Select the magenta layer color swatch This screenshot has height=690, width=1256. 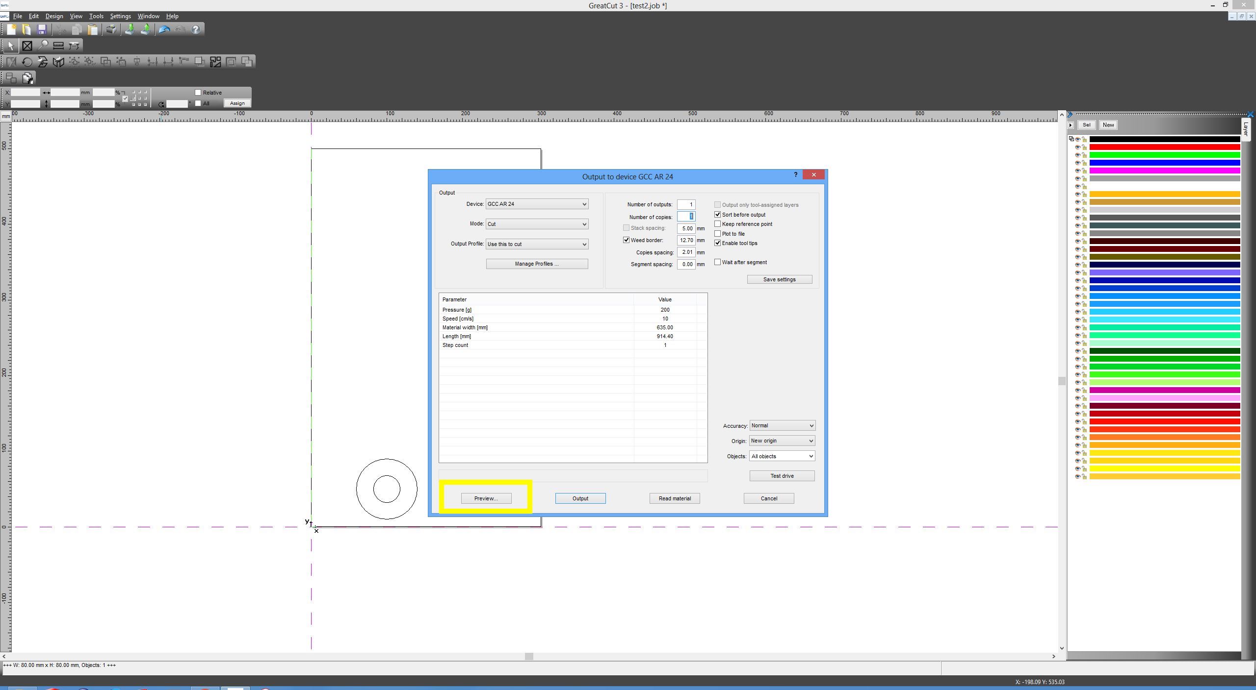click(x=1164, y=171)
